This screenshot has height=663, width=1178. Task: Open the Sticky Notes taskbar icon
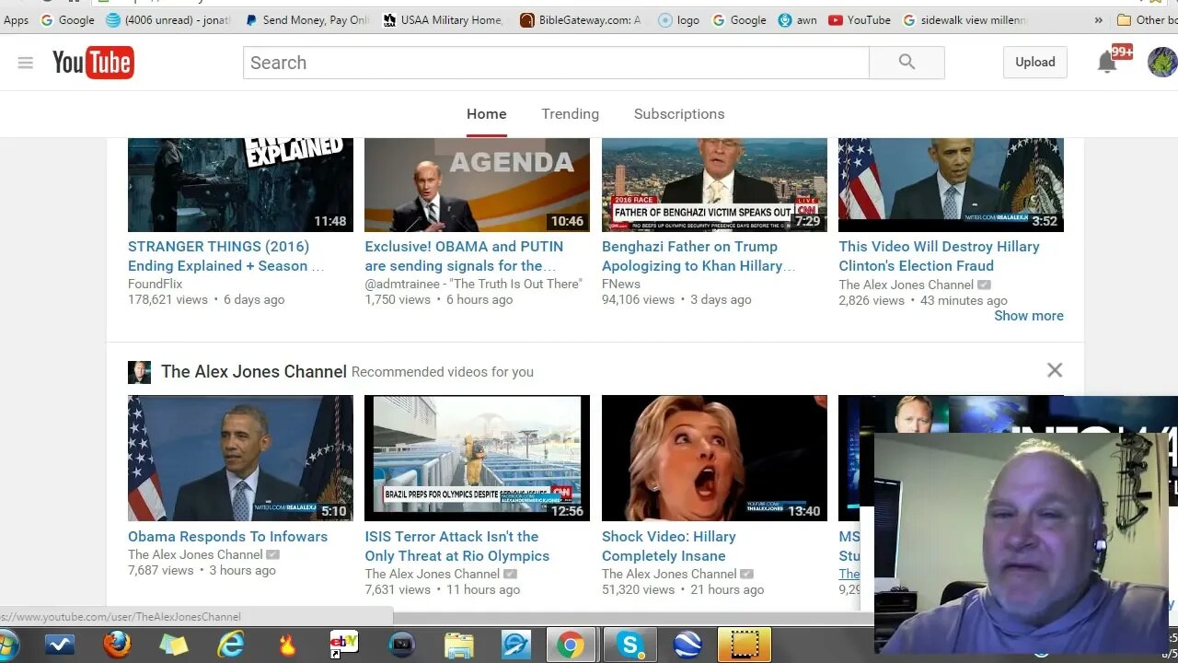coord(173,645)
